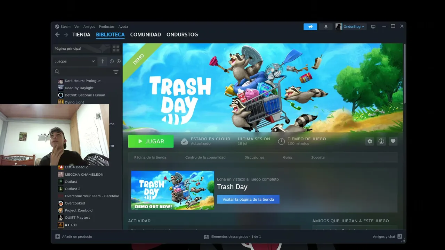Select QUIET Playtest in the game list
This screenshot has width=445, height=250.
77,218
